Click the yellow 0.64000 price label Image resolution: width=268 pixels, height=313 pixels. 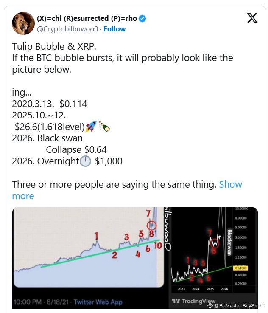[241, 268]
